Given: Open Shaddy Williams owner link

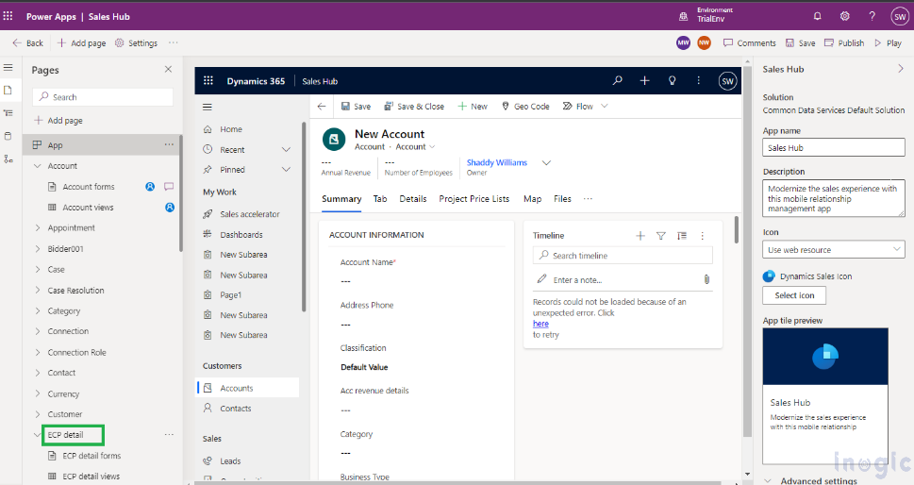Looking at the screenshot, I should tap(497, 162).
